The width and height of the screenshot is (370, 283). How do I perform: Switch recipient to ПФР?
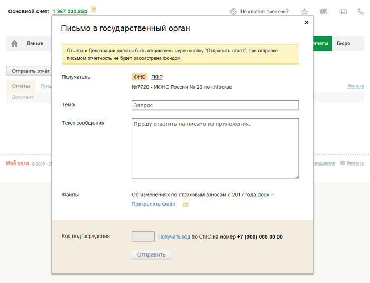[157, 77]
